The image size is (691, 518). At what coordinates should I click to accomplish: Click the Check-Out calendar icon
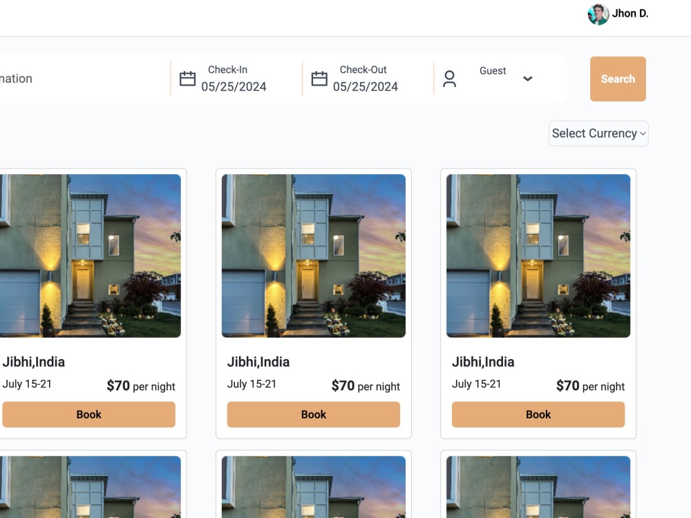(319, 79)
